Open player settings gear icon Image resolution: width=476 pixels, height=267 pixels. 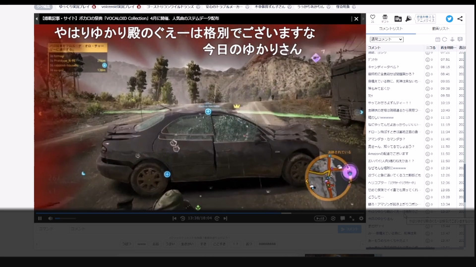361,218
